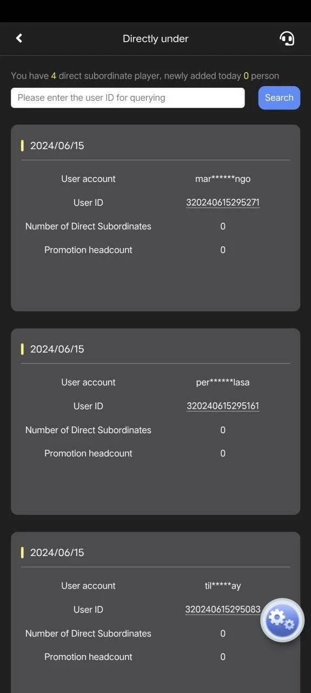Tap Promotion headcount label in first card
Viewport: 311px width, 693px height.
(88, 250)
